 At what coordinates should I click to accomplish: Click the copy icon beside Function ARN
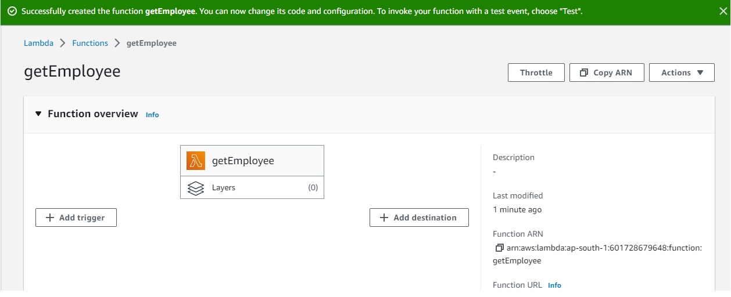(x=499, y=248)
